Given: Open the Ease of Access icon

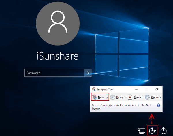Looking at the screenshot, I should pos(152,131).
